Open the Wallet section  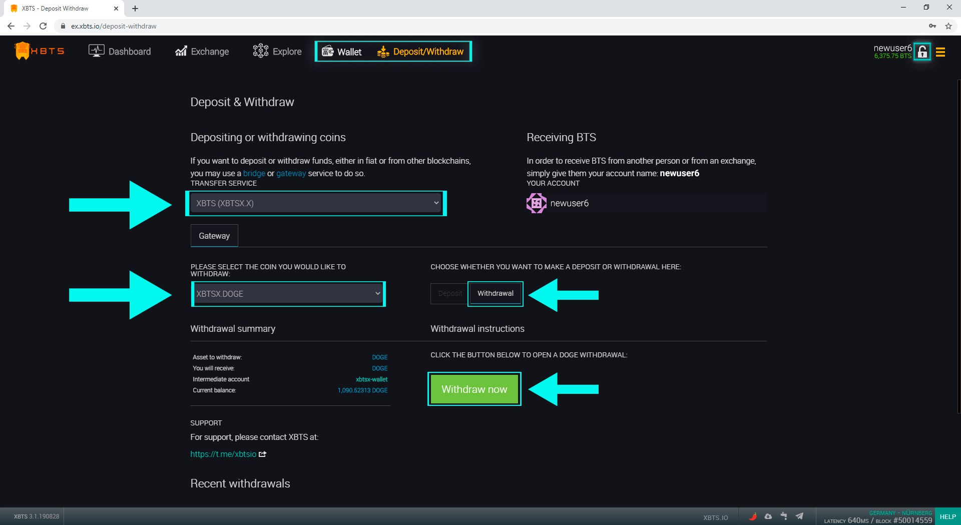tap(342, 52)
